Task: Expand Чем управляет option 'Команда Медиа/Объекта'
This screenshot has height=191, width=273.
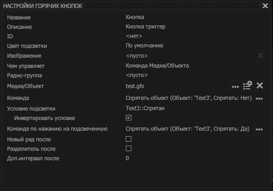Action: pos(157,66)
